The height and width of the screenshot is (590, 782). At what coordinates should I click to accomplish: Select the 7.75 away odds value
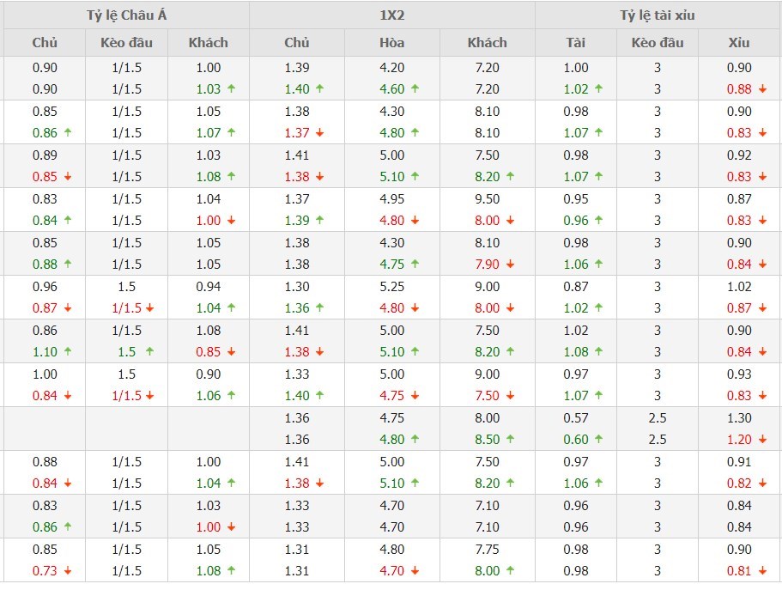coord(487,549)
